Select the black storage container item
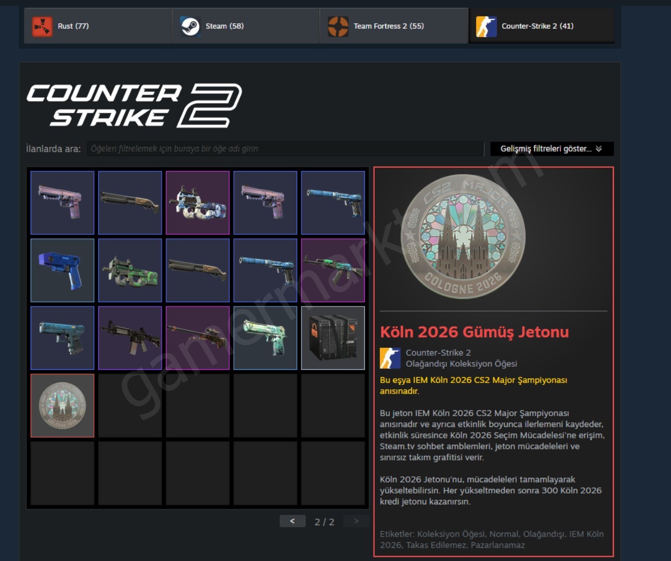The width and height of the screenshot is (671, 561). (333, 338)
